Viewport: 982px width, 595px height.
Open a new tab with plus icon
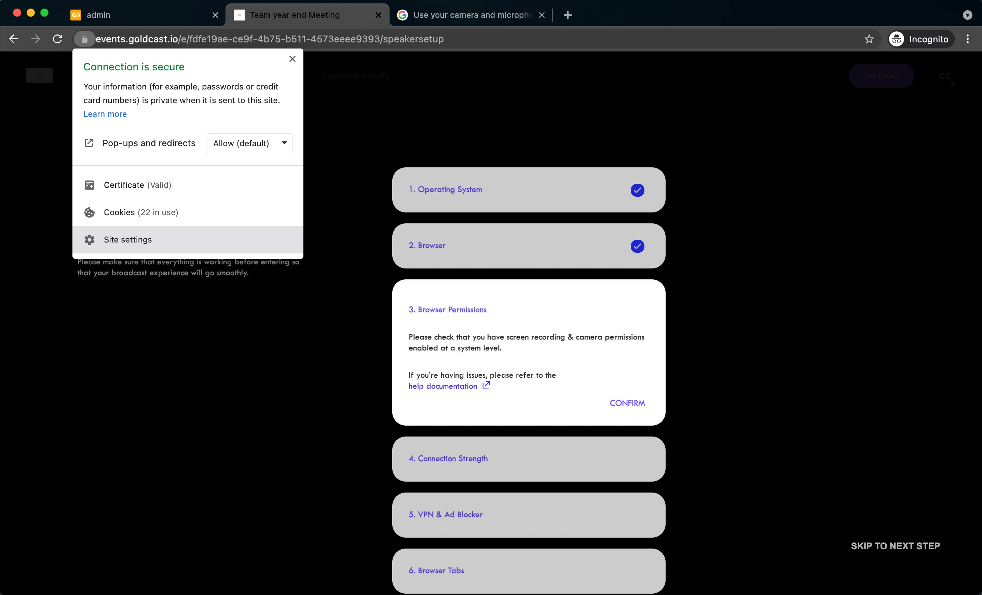click(568, 15)
